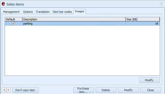
Task: Click the red 'e' application icon
Action: coord(3,4)
